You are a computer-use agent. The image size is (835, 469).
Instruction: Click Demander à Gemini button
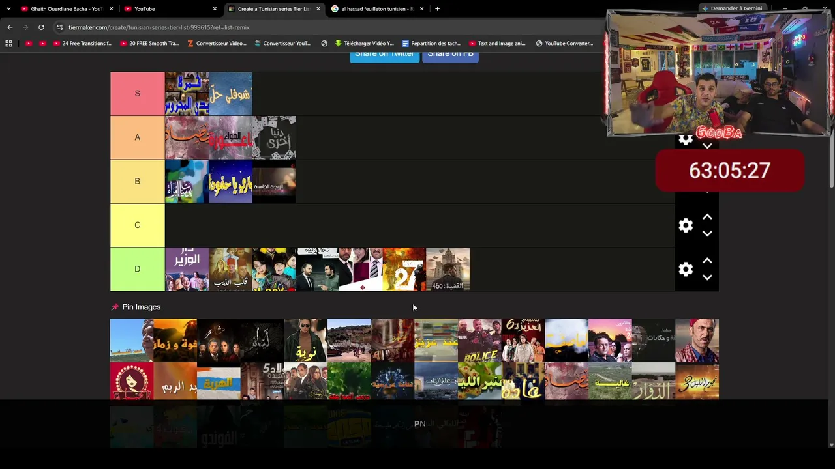coord(732,8)
